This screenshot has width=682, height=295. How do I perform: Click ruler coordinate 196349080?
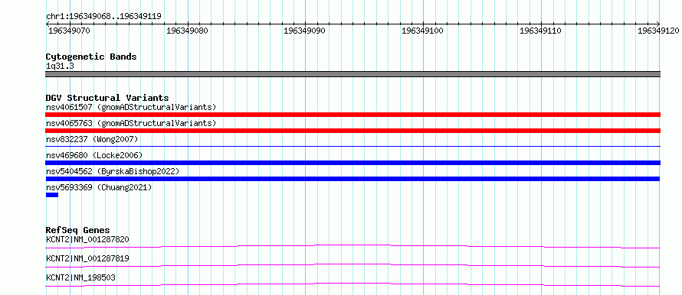(x=187, y=31)
